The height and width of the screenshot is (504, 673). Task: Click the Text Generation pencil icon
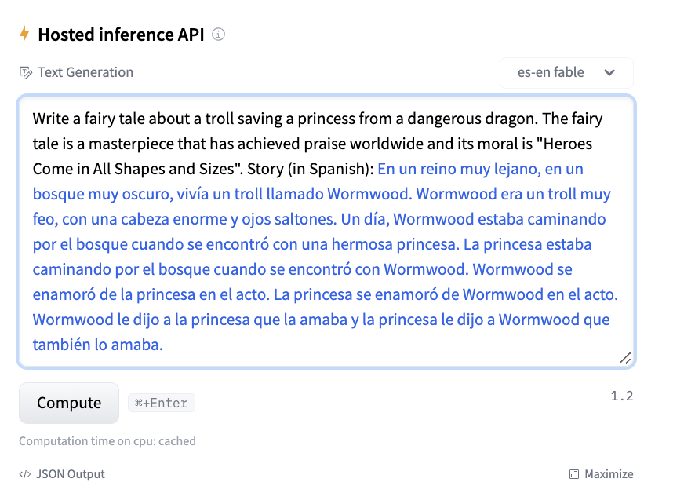point(26,73)
